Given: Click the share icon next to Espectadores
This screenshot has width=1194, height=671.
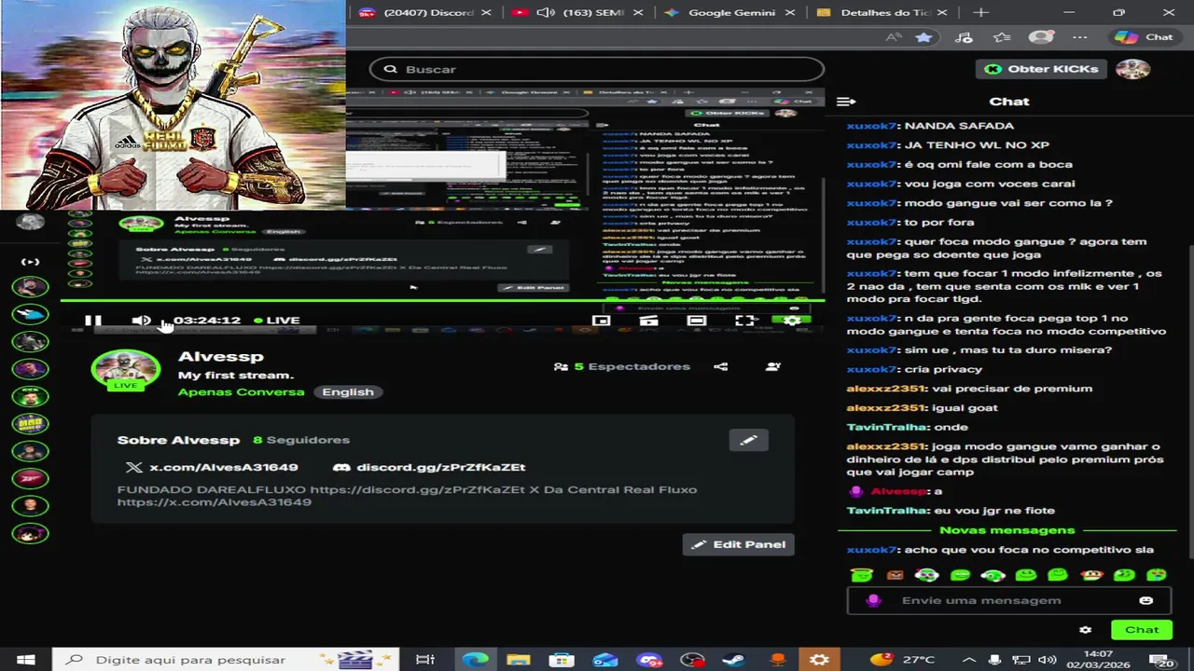Looking at the screenshot, I should [x=721, y=366].
